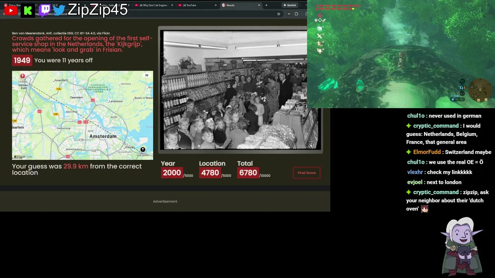Click the red 1949 year badge
495x278 pixels.
pos(22,60)
